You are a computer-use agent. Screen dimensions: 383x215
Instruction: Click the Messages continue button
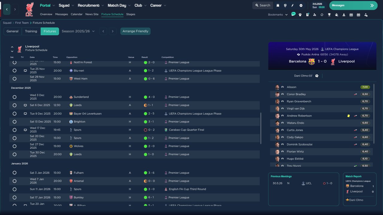click(x=353, y=5)
